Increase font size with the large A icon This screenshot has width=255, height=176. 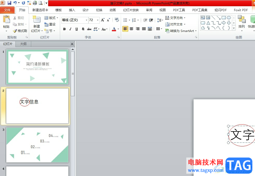point(103,20)
